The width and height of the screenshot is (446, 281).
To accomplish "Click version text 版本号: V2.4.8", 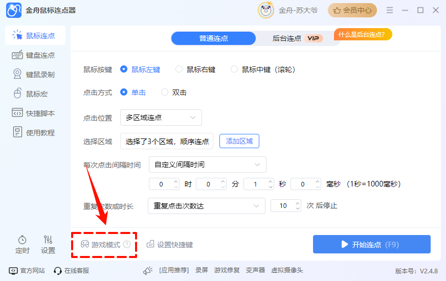I will [x=416, y=271].
